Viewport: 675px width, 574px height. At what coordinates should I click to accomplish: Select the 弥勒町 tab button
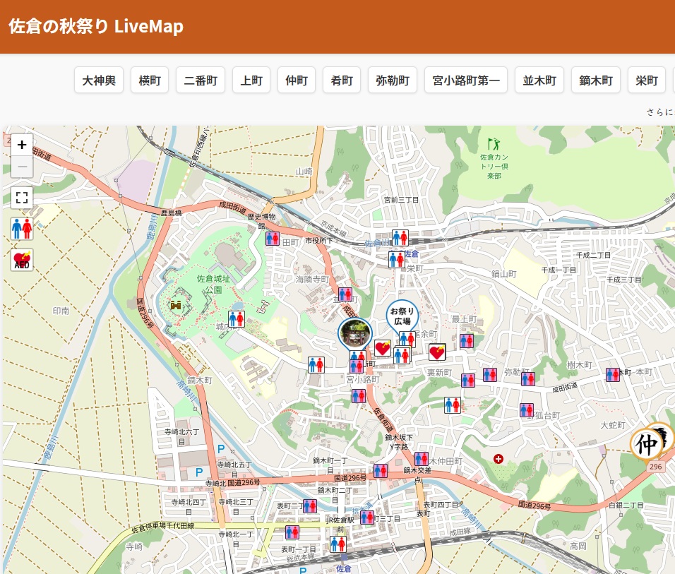click(x=393, y=80)
